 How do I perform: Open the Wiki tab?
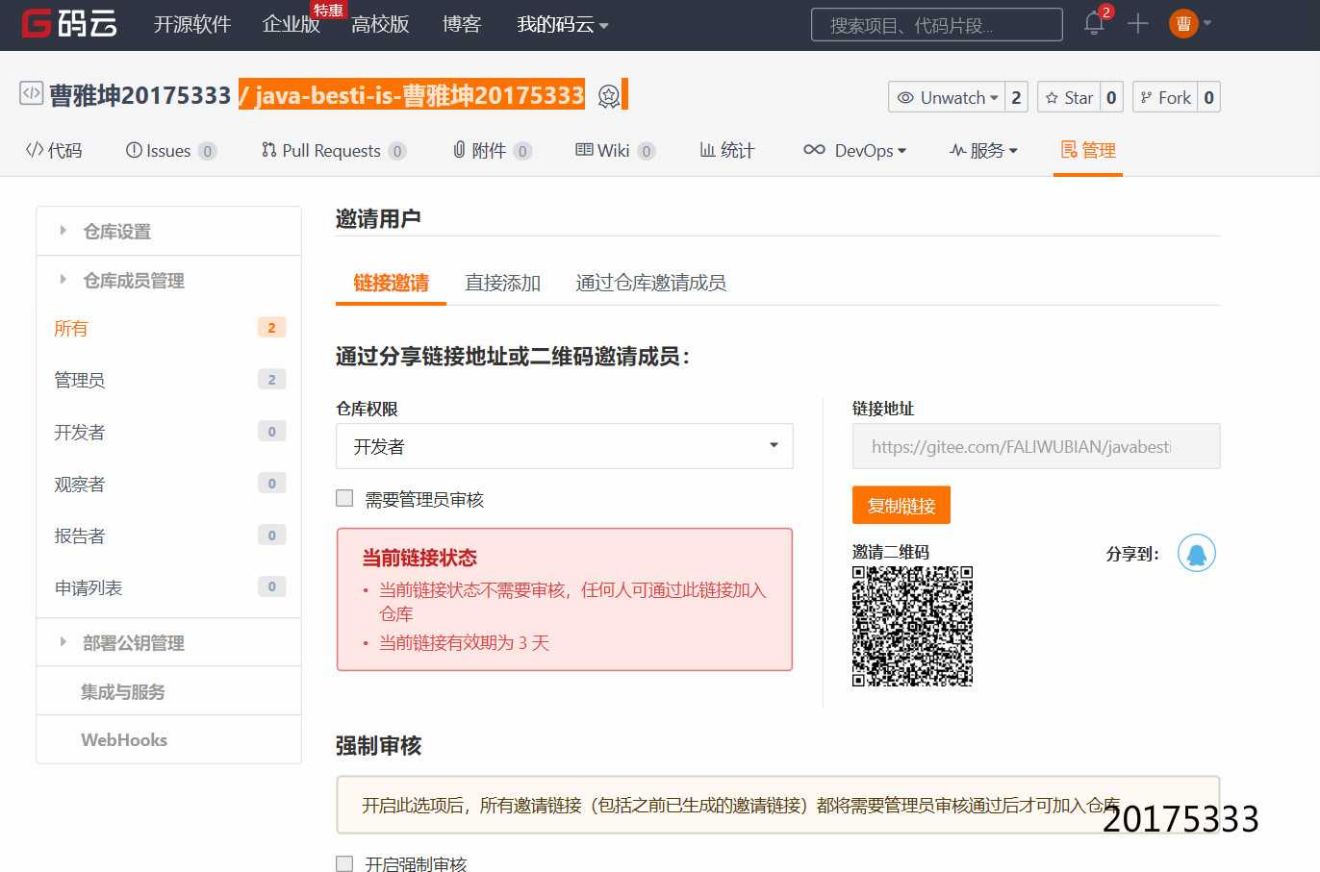[615, 150]
